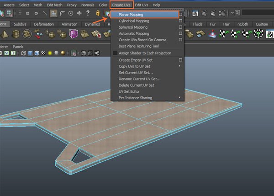The image size is (274, 196).
Task: Open Create Empty UV Set options box
Action: [x=180, y=60]
